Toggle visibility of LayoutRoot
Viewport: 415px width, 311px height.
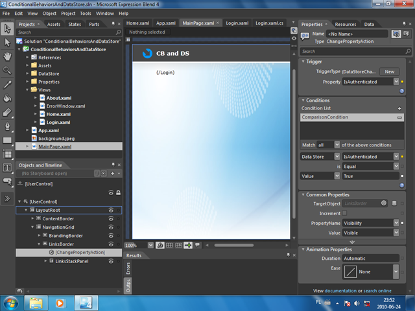111,210
